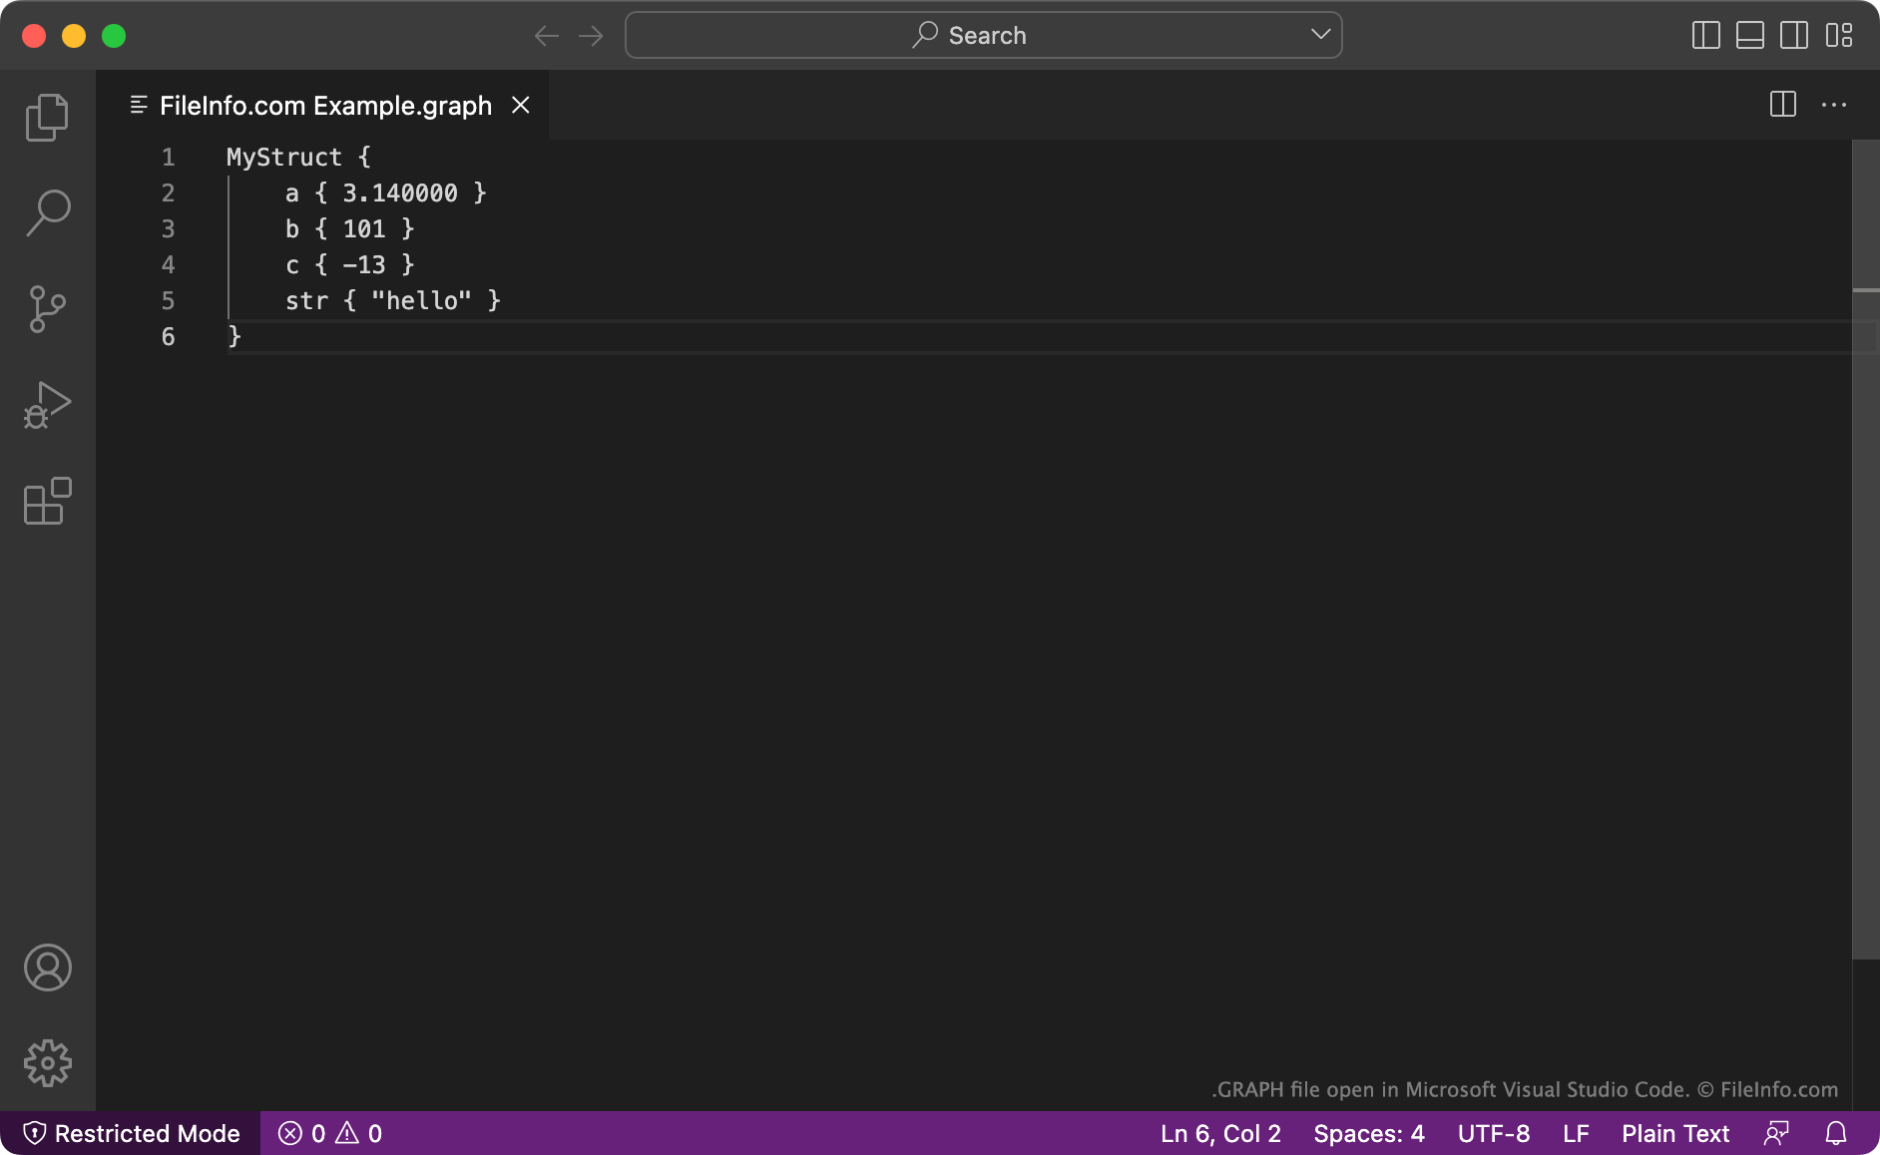The width and height of the screenshot is (1880, 1155).
Task: Open the language mode Plain Text selector
Action: (x=1674, y=1133)
